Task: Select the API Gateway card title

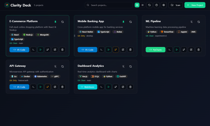Action: point(18,66)
